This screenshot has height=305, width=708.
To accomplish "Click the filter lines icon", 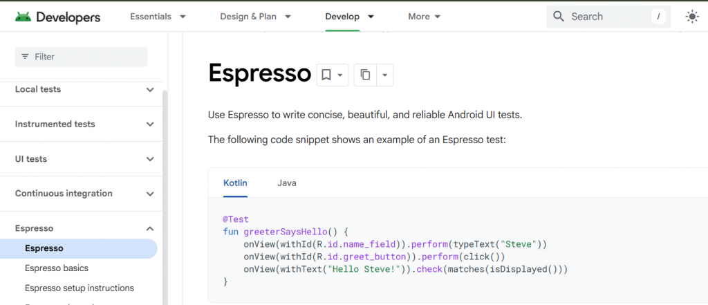I will pos(26,57).
